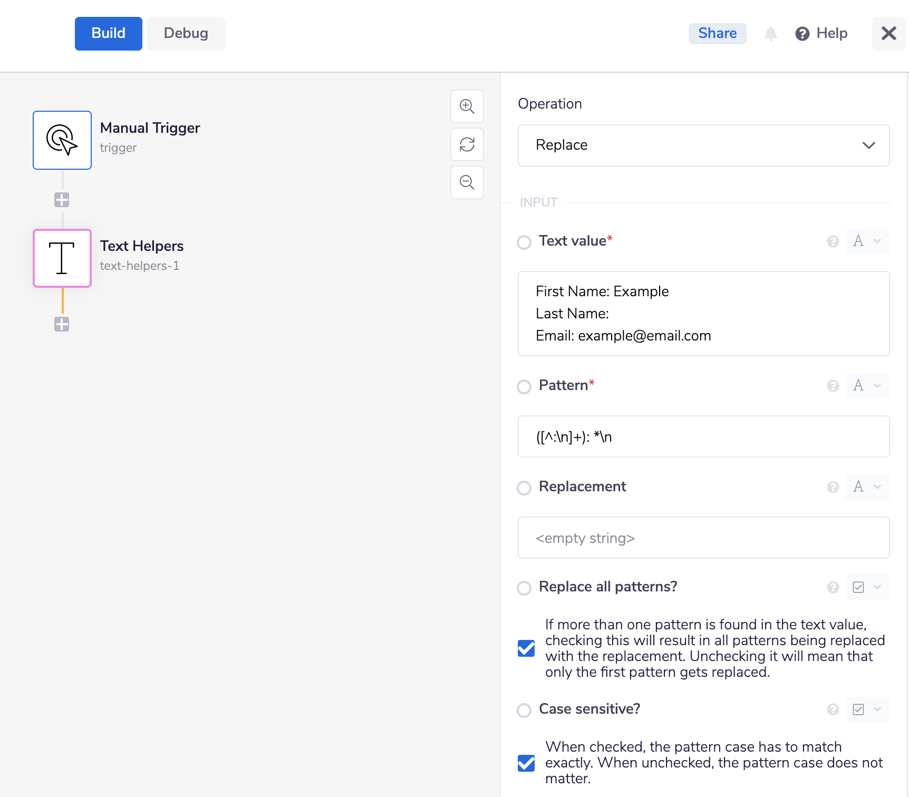Click the zoom in magnifier icon
909x797 pixels.
[467, 106]
